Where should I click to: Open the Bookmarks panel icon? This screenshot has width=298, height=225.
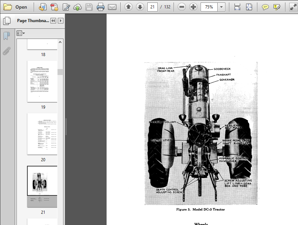[x=7, y=36]
